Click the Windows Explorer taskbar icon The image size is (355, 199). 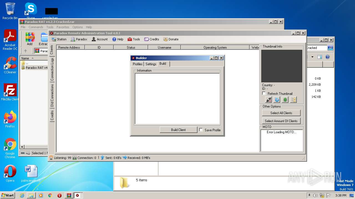point(31,195)
